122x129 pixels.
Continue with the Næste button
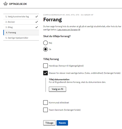click(x=62, y=123)
